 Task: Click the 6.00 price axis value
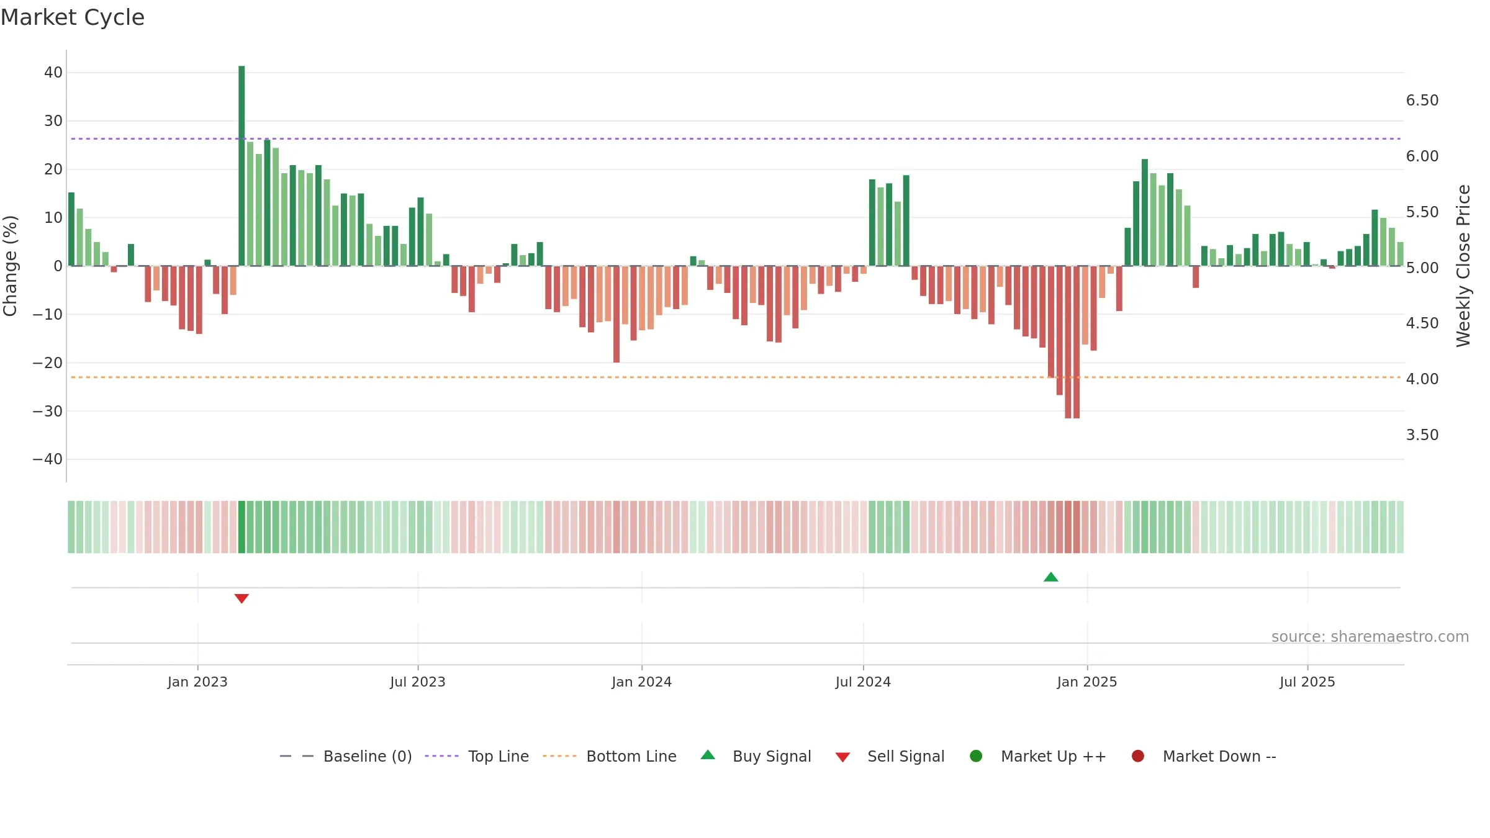(x=1422, y=156)
